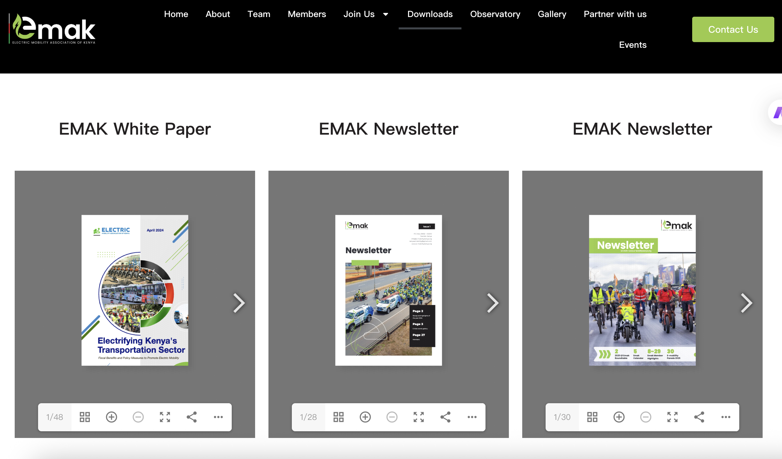Open the Join Us menu link
Screen dimensions: 782x459
point(359,14)
